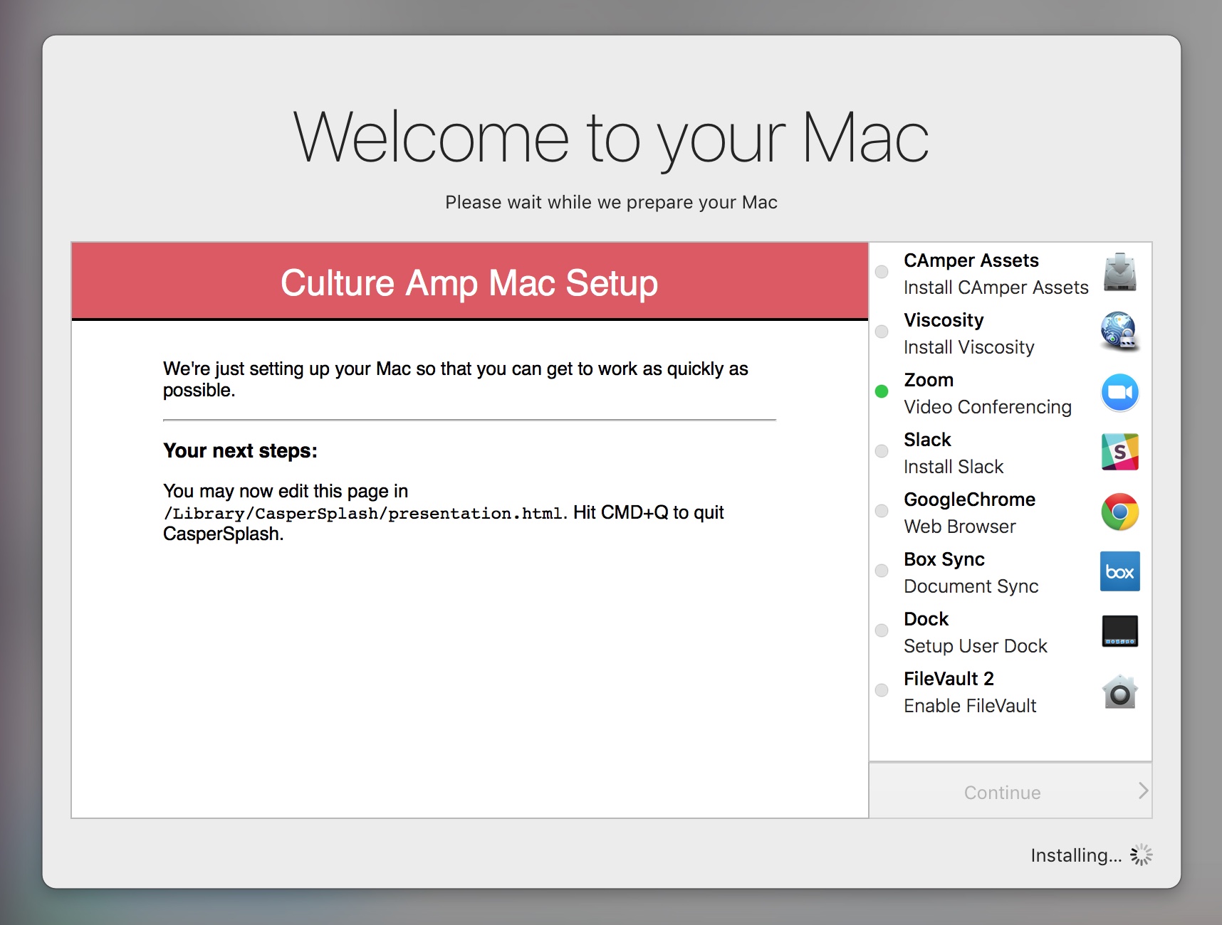The height and width of the screenshot is (925, 1222).
Task: Click the green status dot beside Zoom
Action: point(882,391)
